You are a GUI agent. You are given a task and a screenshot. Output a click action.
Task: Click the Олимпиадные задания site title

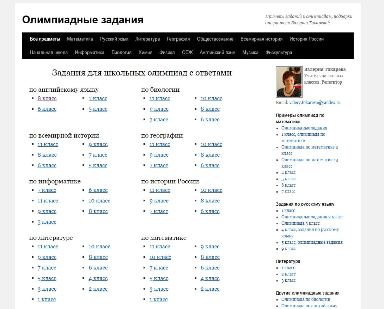[x=83, y=20]
